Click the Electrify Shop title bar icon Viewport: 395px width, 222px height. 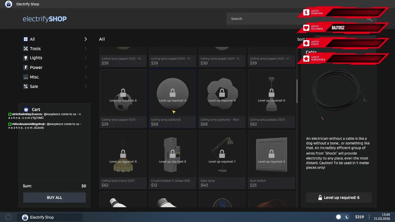tap(9, 4)
